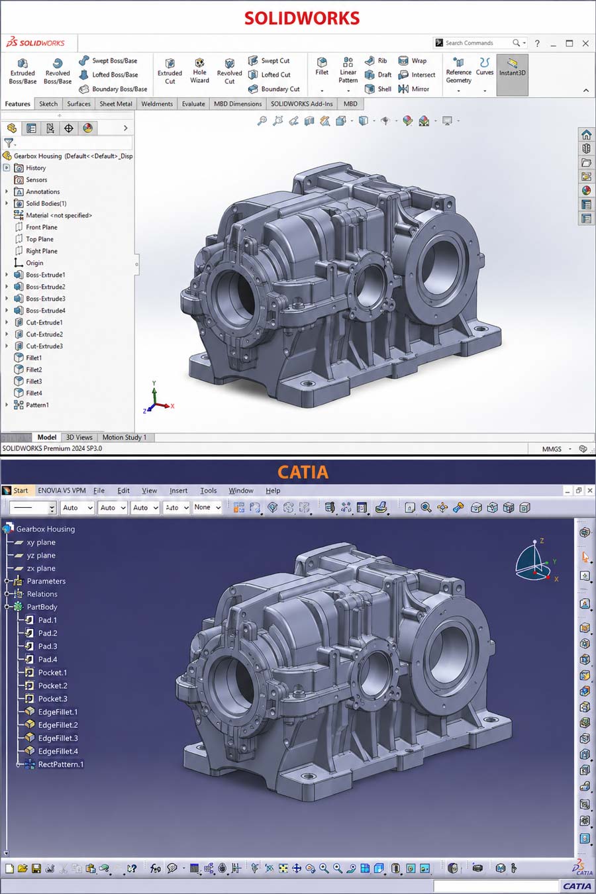This screenshot has width=596, height=894.
Task: Open the Hole Wizard tool
Action: [199, 72]
